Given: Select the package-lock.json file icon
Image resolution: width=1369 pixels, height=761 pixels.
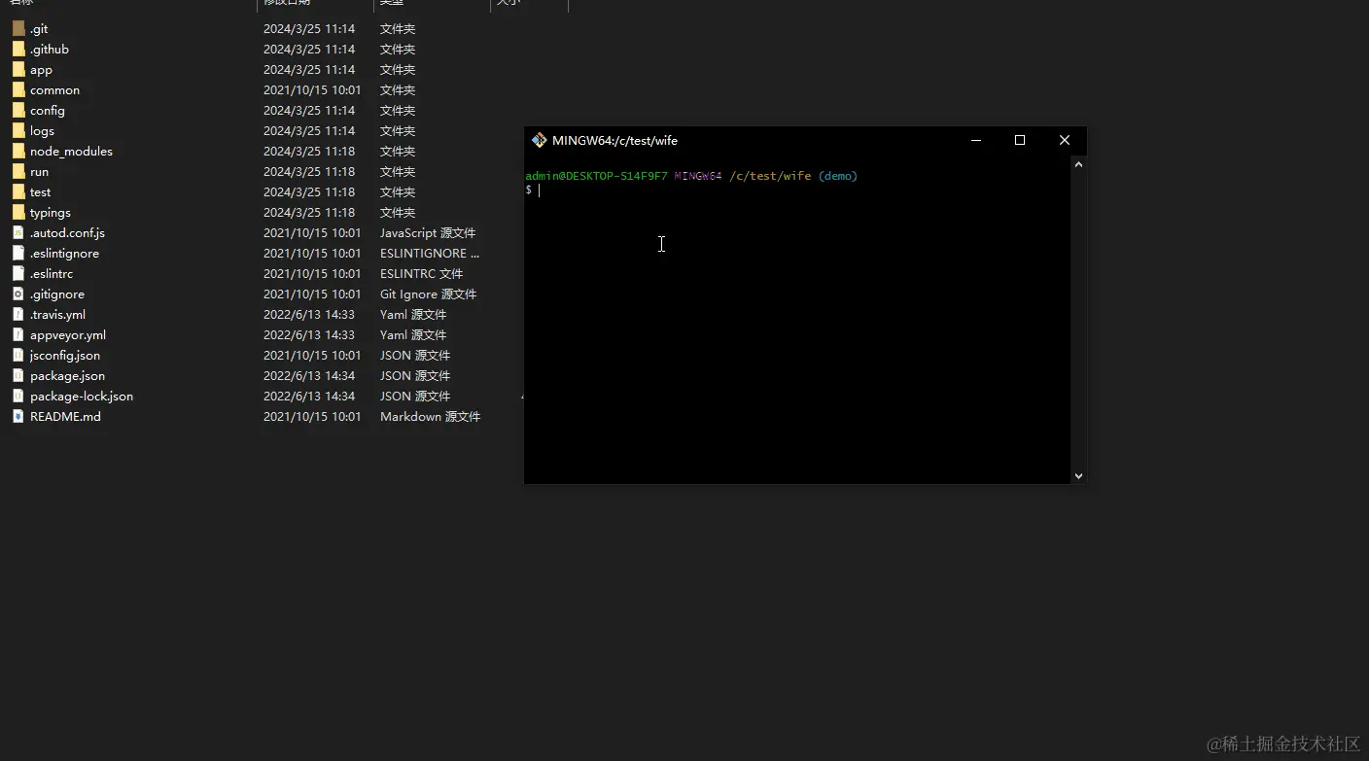Looking at the screenshot, I should tap(18, 397).
